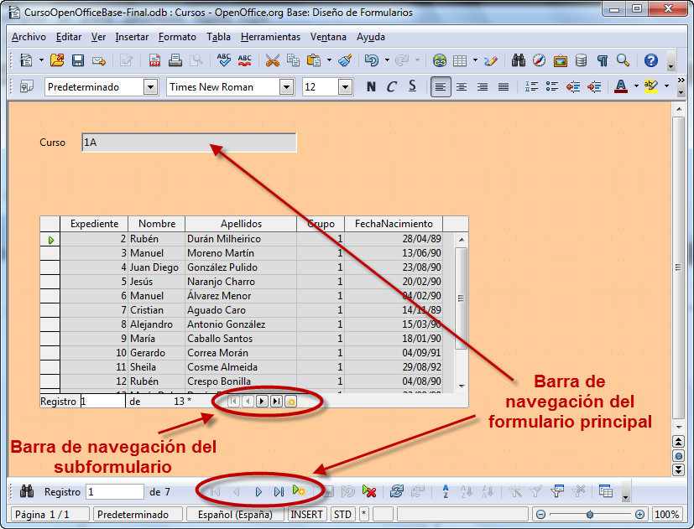
Task: Justify the text alignment
Action: [x=504, y=86]
